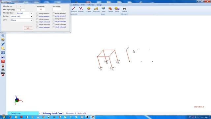Check rot @z released for end node 1
211x119 pixels.
point(37,27)
